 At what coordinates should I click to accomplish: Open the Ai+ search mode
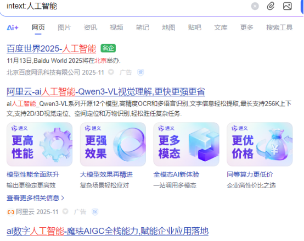tap(13, 28)
